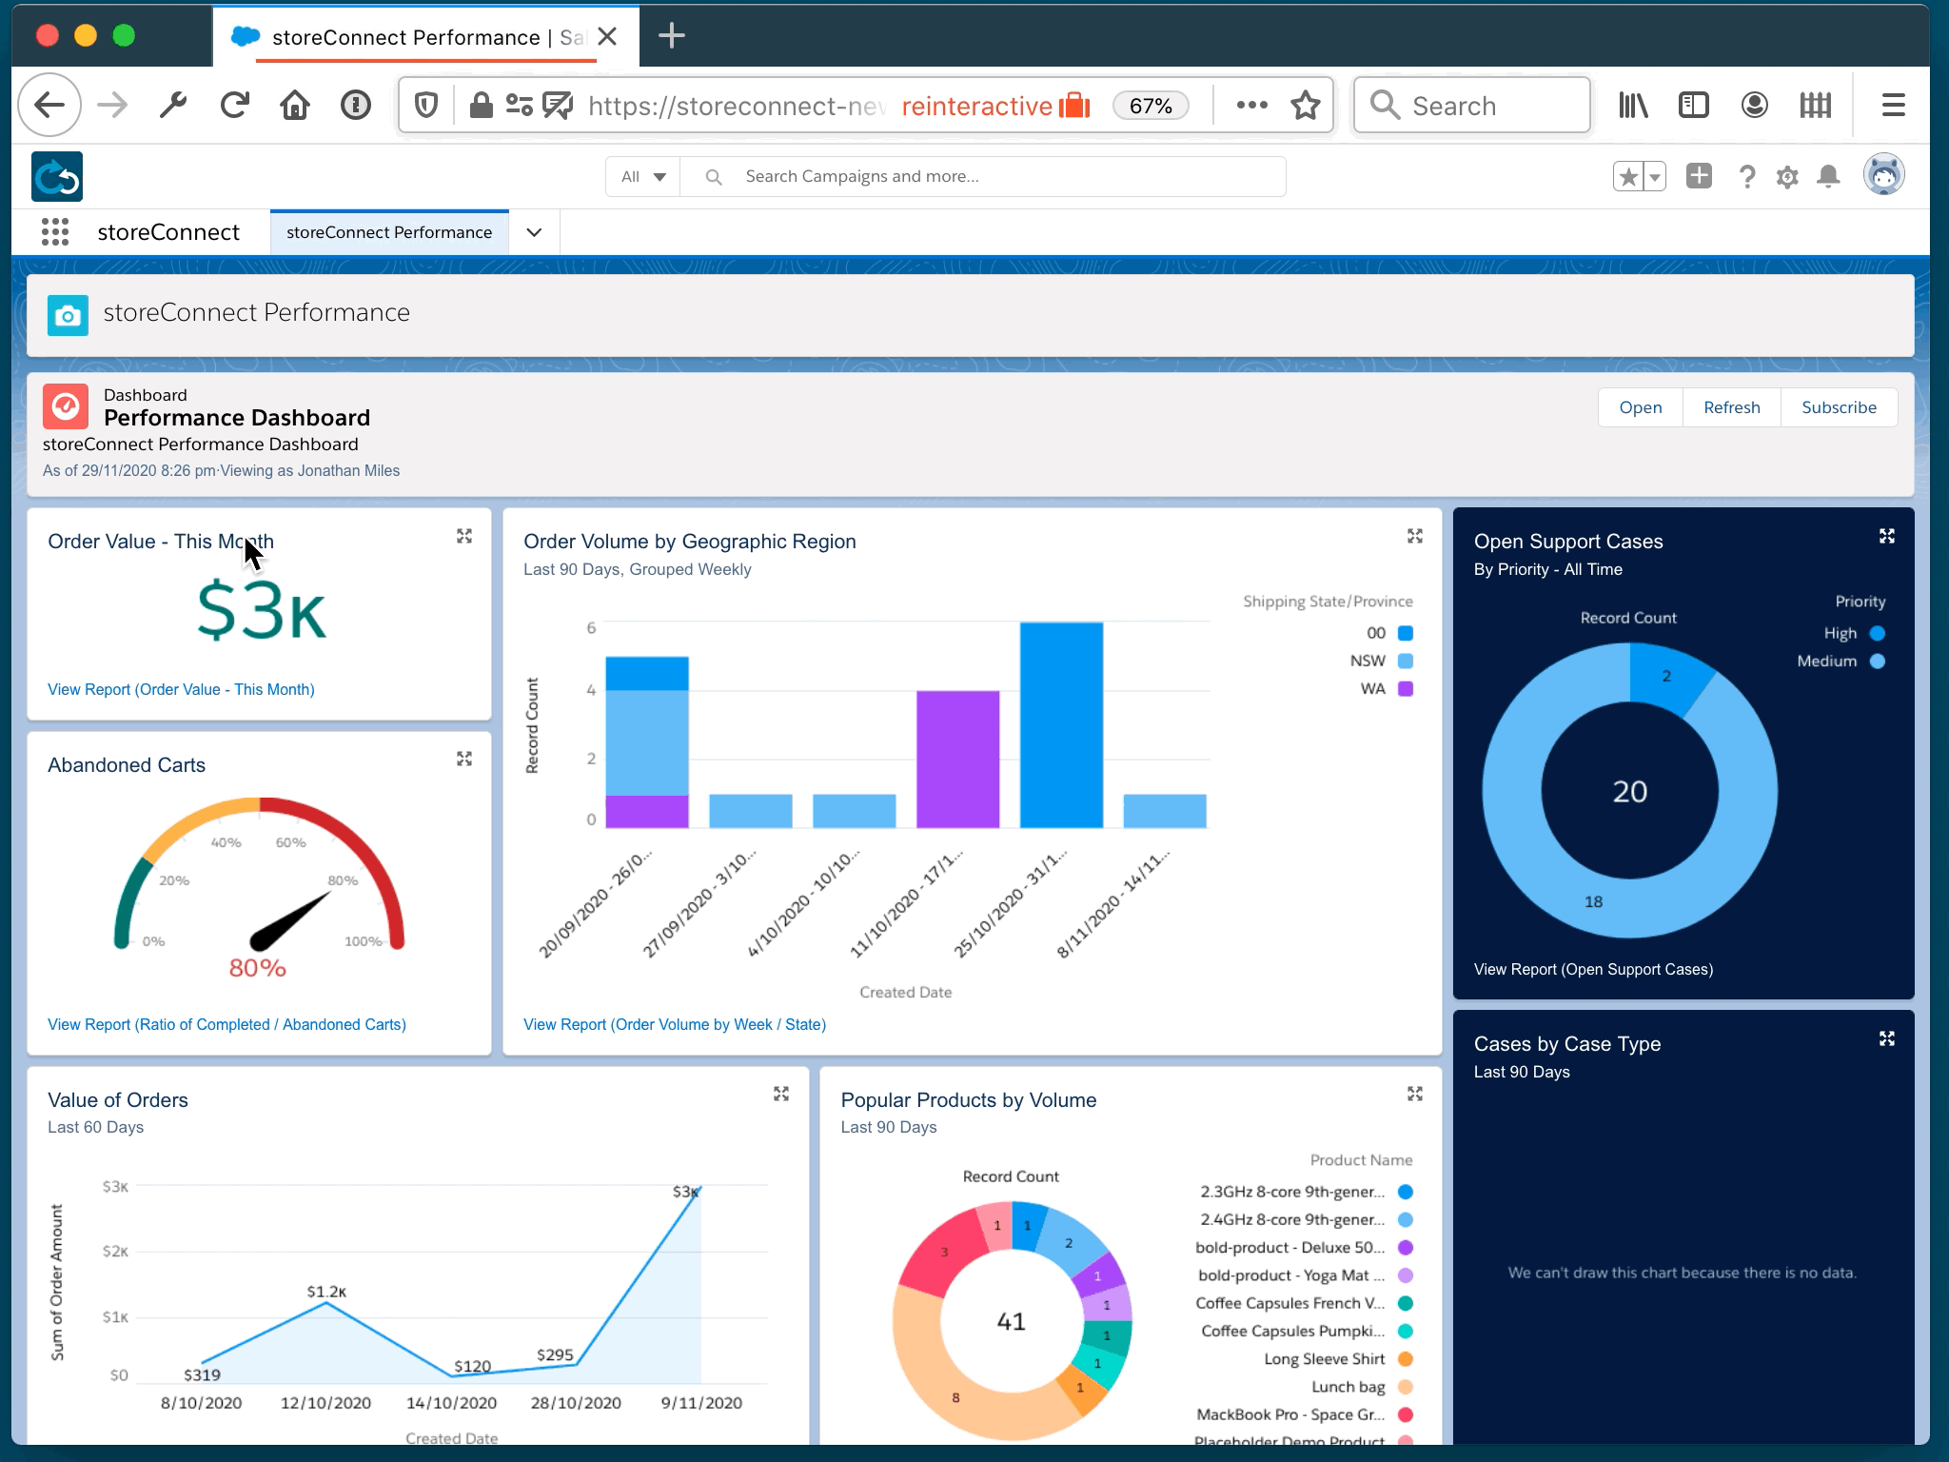Image resolution: width=1949 pixels, height=1462 pixels.
Task: Expand the Order Volume by Geographic Region chart
Action: pyautogui.click(x=1415, y=536)
